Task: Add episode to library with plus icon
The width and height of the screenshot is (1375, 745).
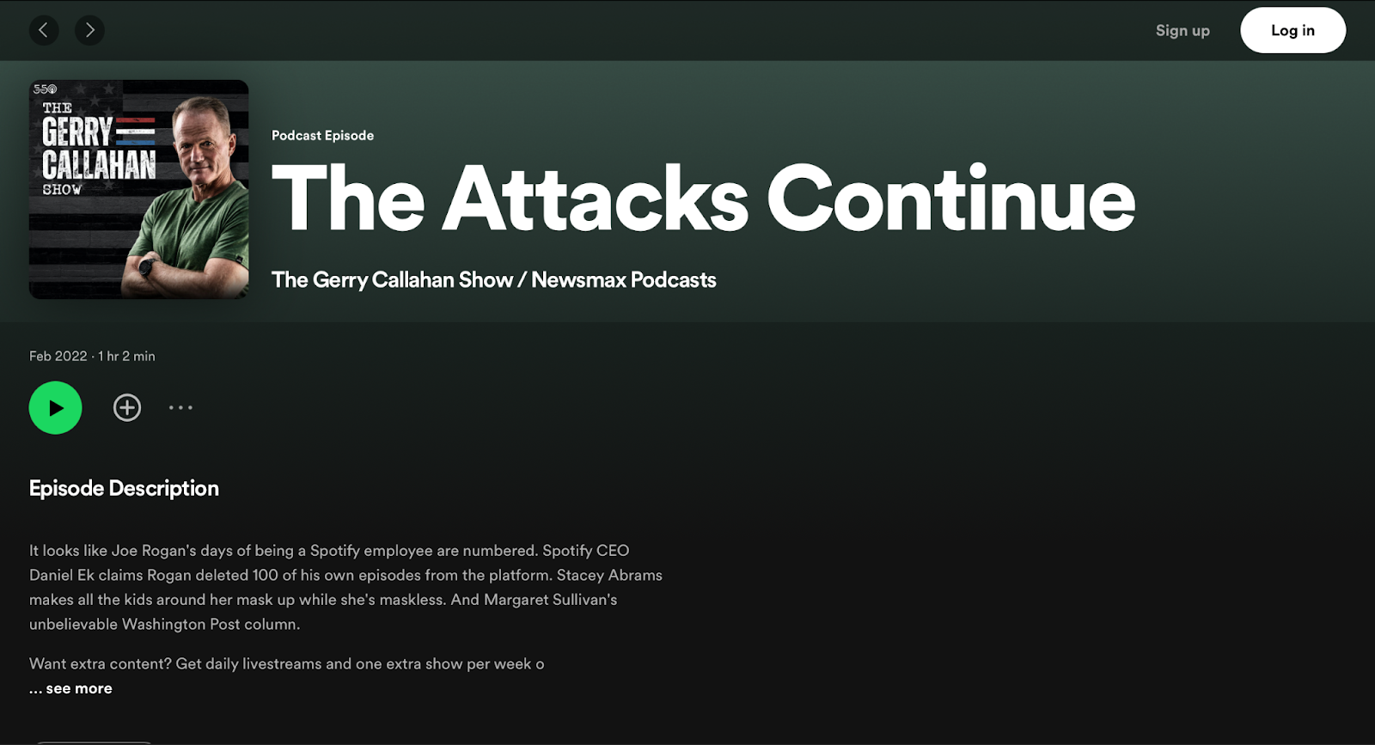Action: 127,407
